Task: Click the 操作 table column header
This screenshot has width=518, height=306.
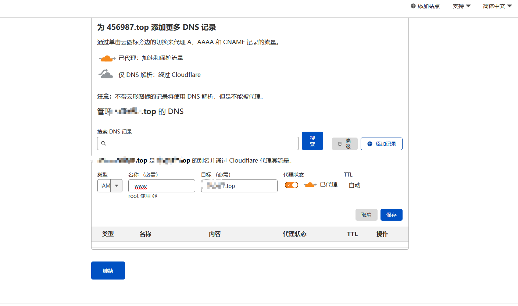Action: [382, 234]
